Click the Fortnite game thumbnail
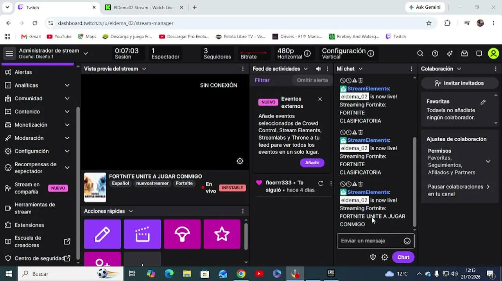 point(95,187)
